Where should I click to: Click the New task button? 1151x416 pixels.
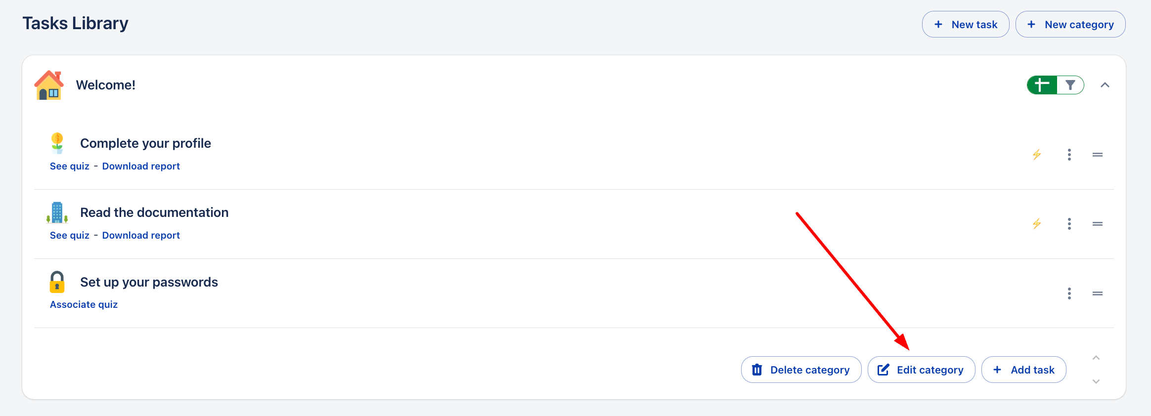(965, 24)
